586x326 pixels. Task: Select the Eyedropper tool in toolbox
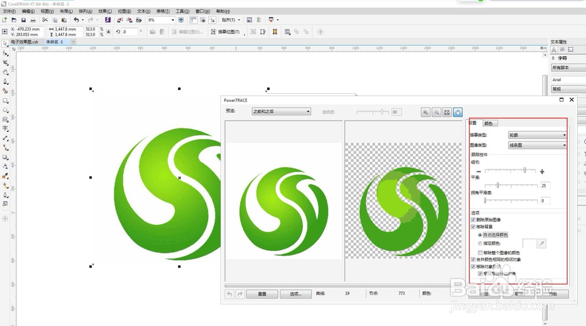click(x=5, y=176)
